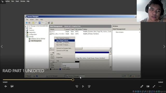
Task: Click the Refresh toolbar icon
Action: pyautogui.click(x=46, y=23)
